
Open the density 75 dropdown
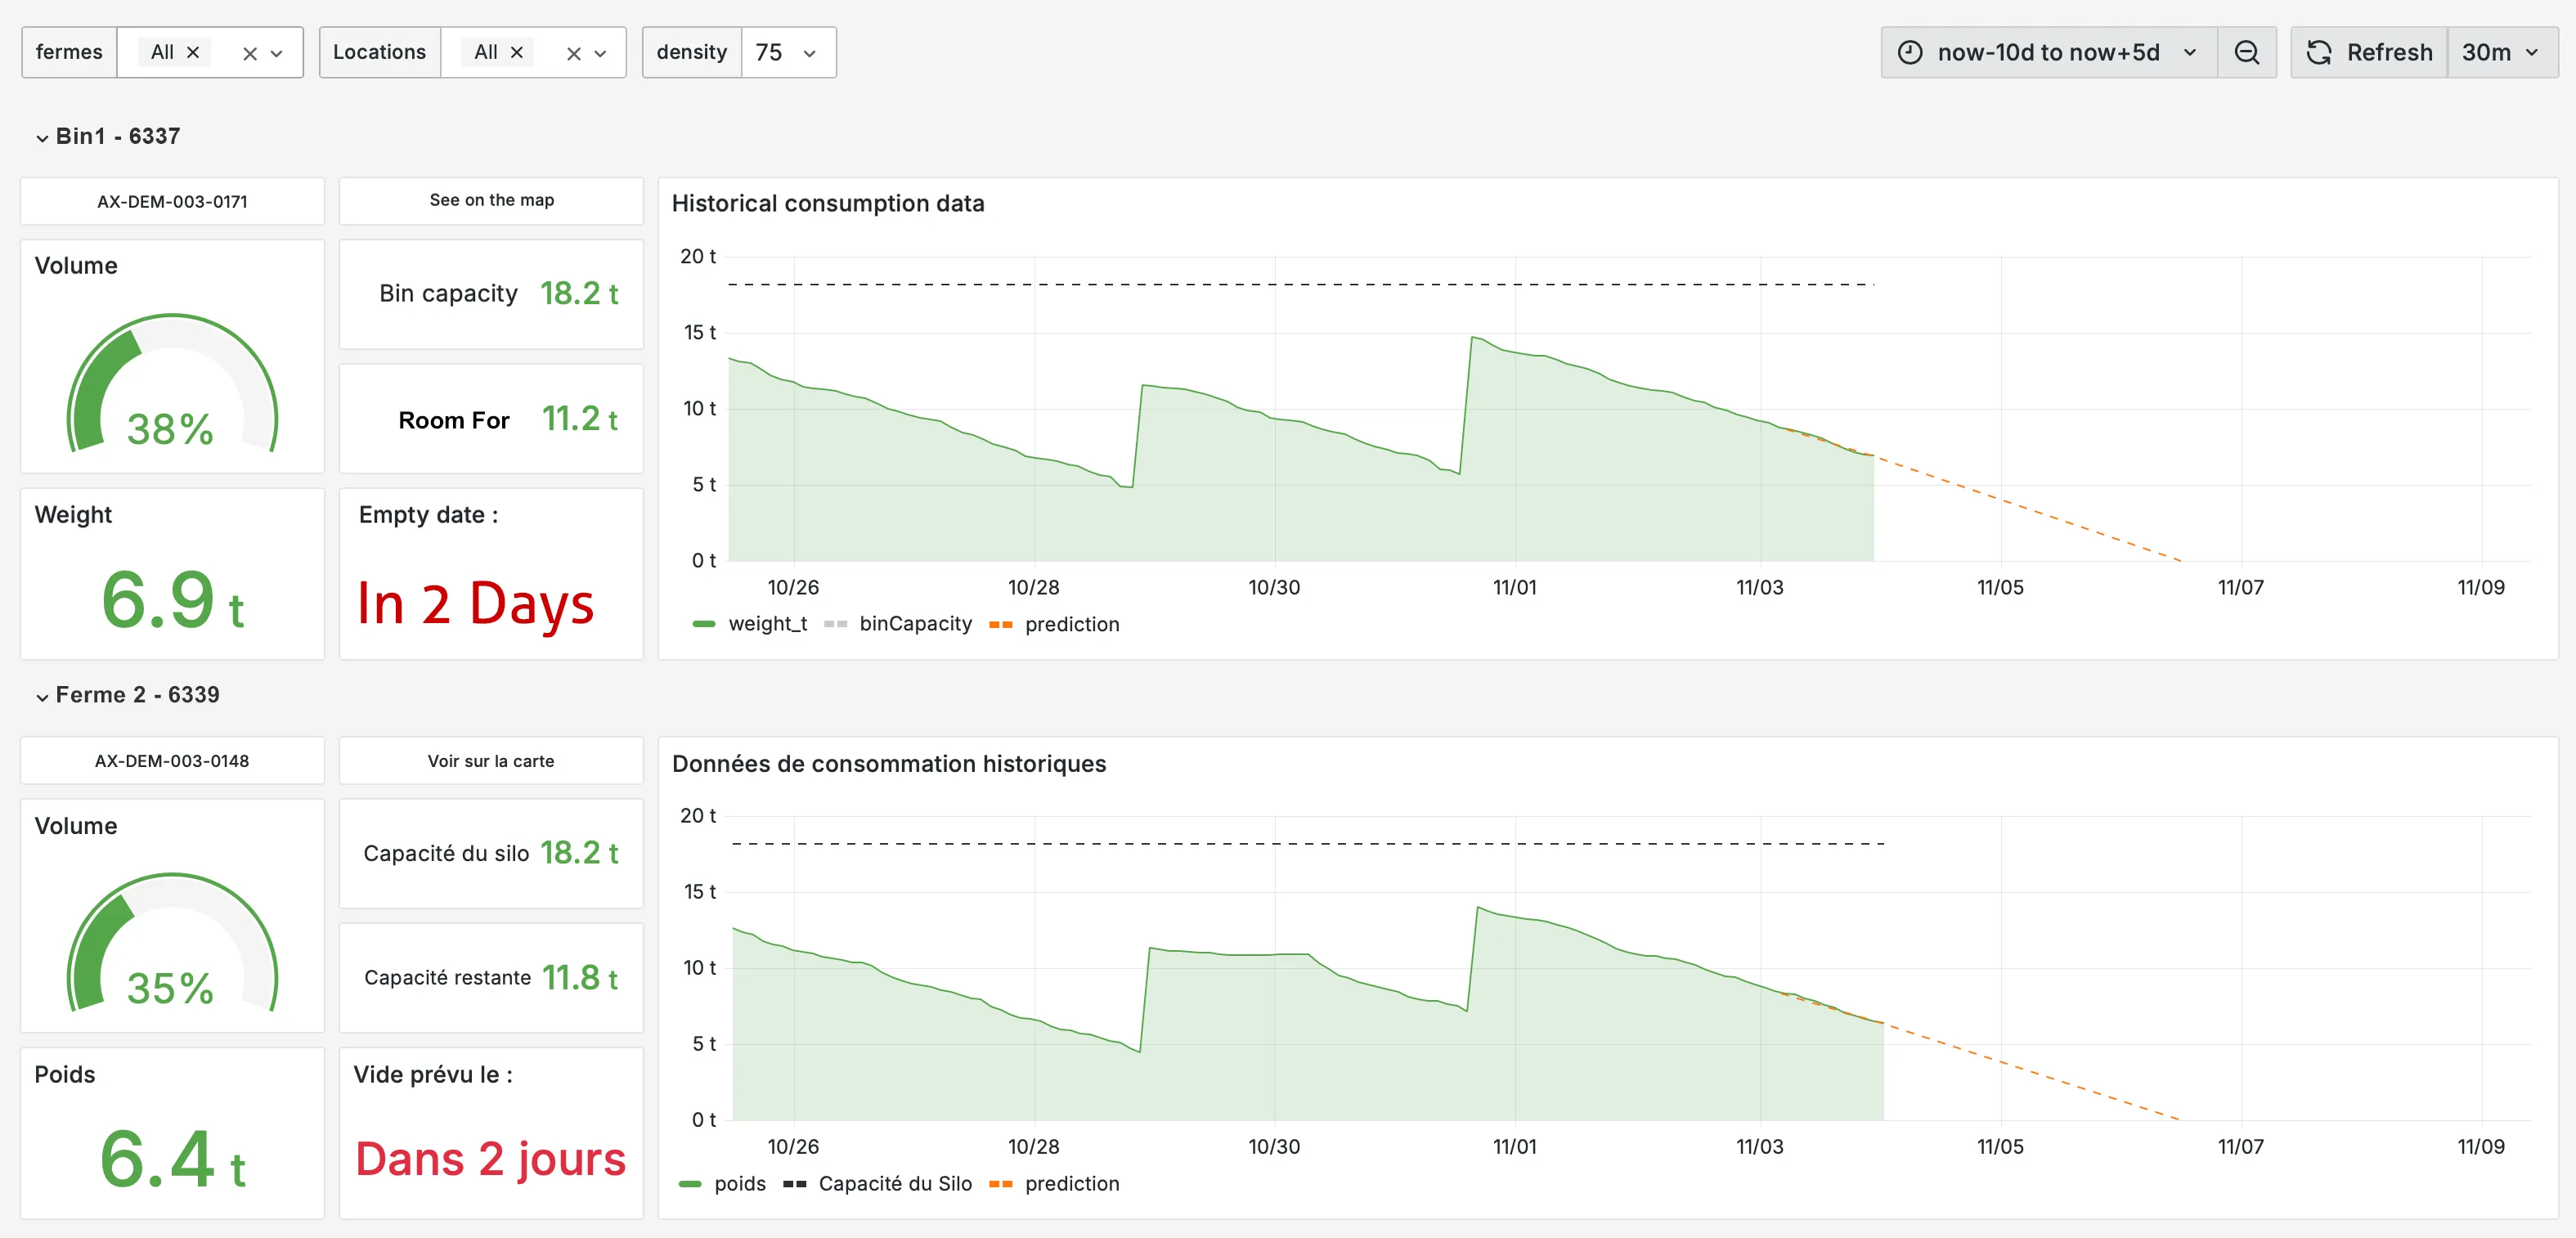pyautogui.click(x=788, y=52)
